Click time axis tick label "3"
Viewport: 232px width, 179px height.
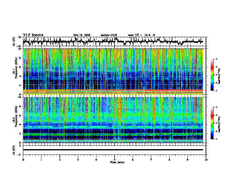(78, 160)
